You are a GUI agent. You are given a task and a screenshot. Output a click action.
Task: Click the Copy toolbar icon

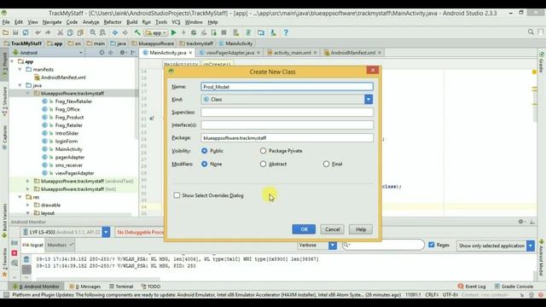click(x=70, y=32)
